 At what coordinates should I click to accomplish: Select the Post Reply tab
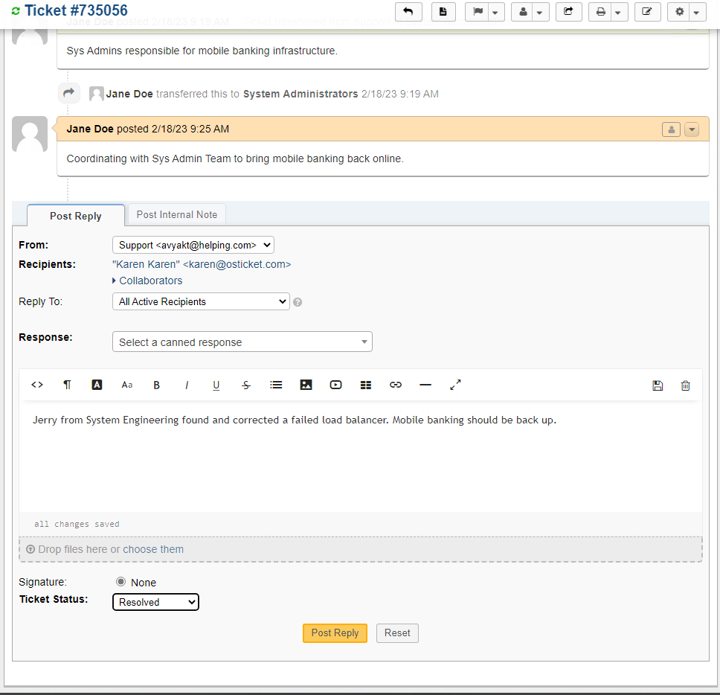click(x=75, y=215)
